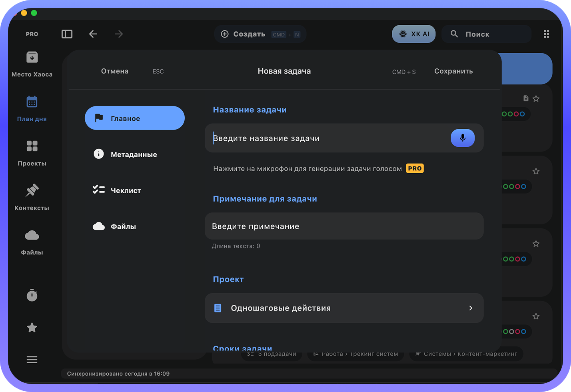The width and height of the screenshot is (571, 392).
Task: Go forward with the right arrow
Action: coord(119,34)
